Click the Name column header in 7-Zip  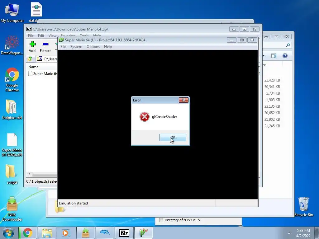33,67
